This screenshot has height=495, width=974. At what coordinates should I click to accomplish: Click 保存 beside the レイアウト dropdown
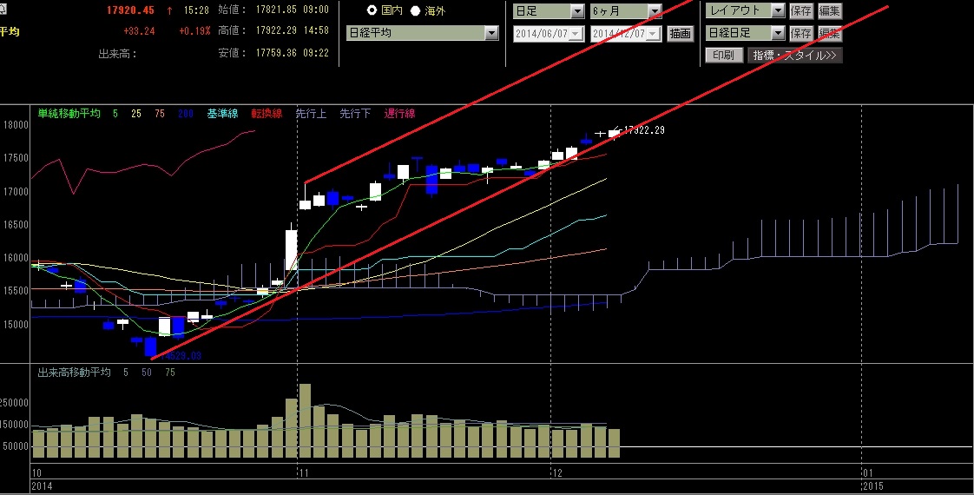(800, 10)
